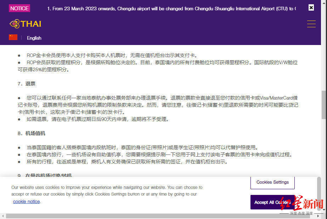Accept All Cookies

point(272,202)
